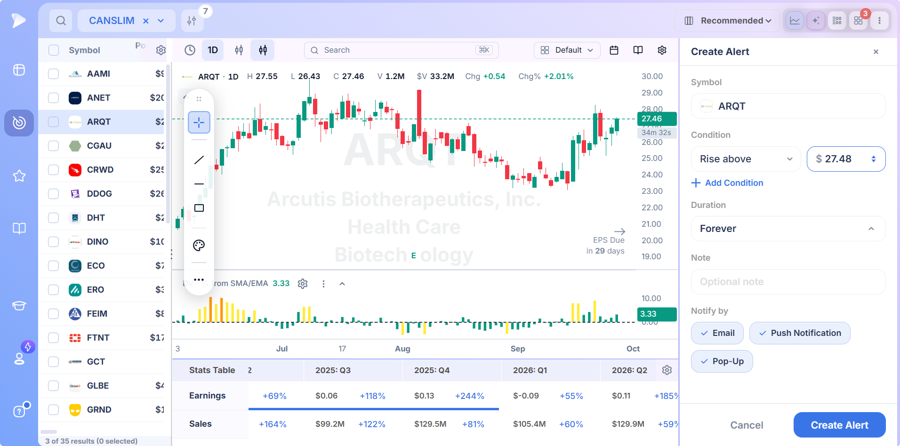Click Add Condition link
Image resolution: width=900 pixels, height=446 pixels.
(x=728, y=183)
